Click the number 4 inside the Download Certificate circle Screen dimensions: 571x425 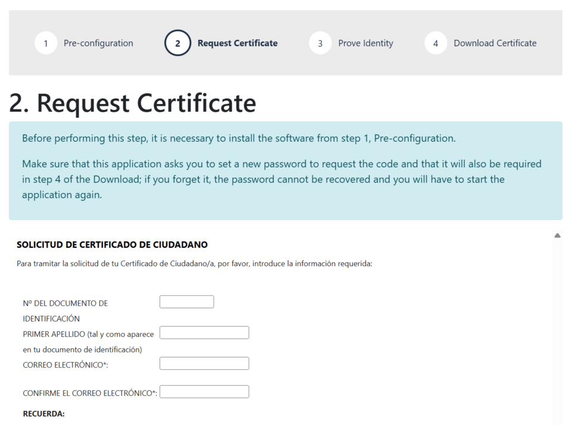point(435,42)
